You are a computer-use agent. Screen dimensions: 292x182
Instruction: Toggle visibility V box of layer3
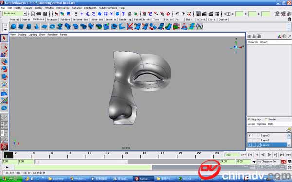[250, 135]
